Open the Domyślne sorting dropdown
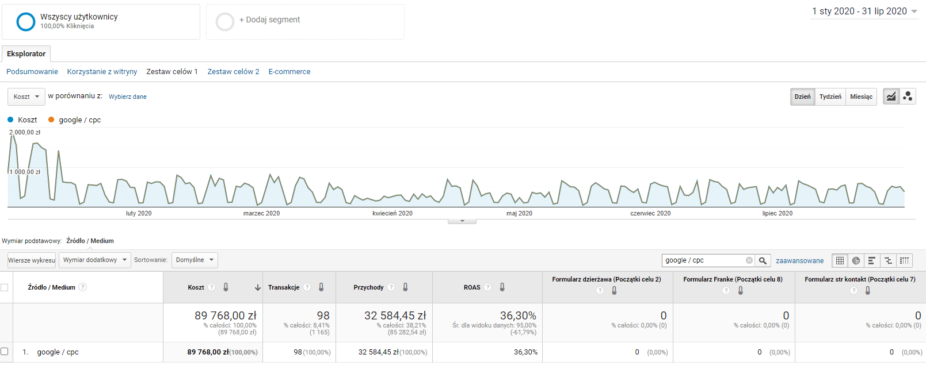Screen dimensions: 926x366 coord(195,260)
